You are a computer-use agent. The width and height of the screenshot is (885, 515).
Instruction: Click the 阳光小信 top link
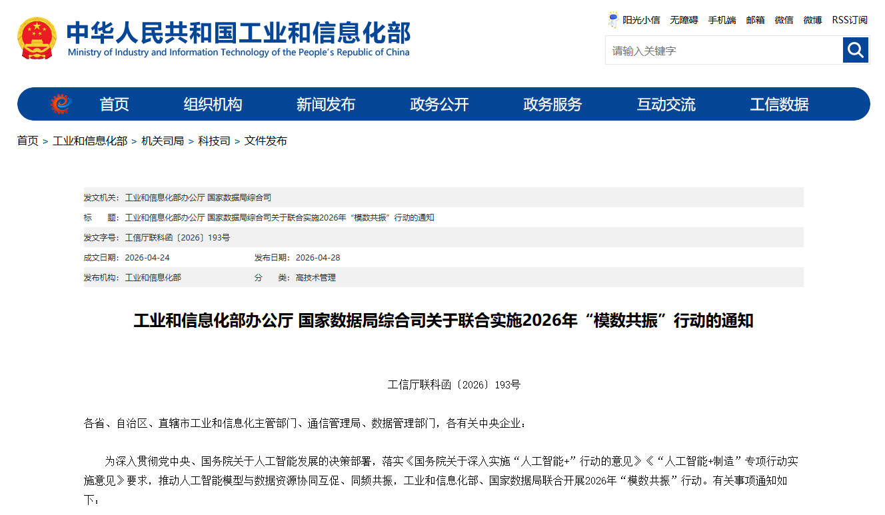(x=641, y=20)
